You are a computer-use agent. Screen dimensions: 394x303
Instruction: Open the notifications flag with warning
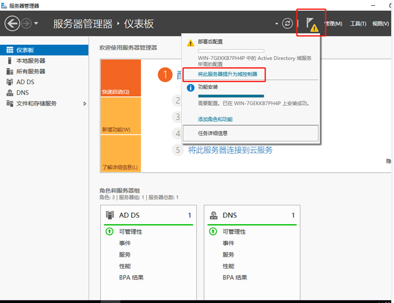pos(312,24)
